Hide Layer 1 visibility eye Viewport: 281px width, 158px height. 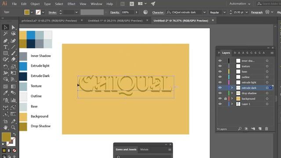[x=220, y=104]
